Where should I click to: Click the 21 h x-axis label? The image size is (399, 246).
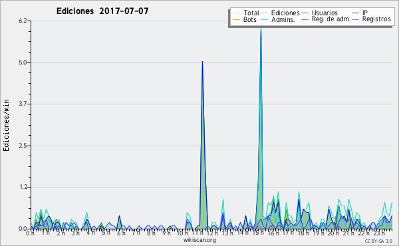pyautogui.click(x=348, y=233)
